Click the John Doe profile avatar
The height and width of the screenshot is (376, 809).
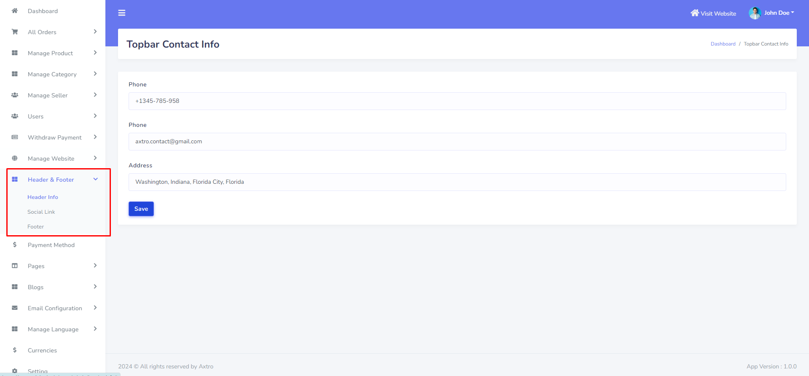[x=754, y=13]
